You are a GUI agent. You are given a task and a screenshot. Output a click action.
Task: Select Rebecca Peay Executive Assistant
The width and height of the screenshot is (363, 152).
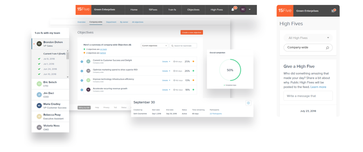pos(50,116)
